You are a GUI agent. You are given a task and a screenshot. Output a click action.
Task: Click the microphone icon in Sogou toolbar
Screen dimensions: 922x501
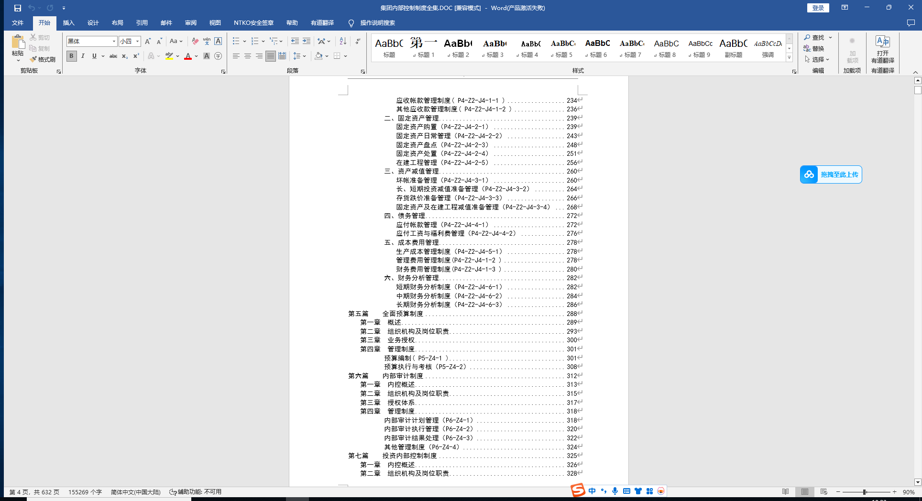615,491
